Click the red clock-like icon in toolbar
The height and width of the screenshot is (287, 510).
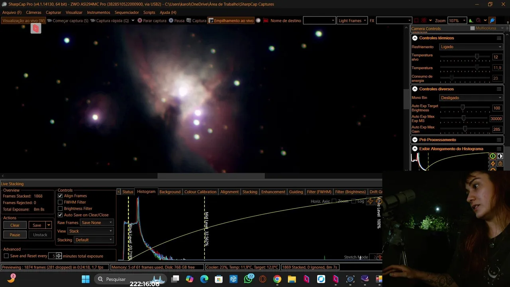click(x=478, y=20)
